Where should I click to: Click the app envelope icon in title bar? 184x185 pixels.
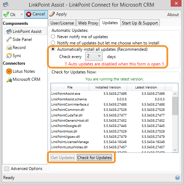[6, 5]
